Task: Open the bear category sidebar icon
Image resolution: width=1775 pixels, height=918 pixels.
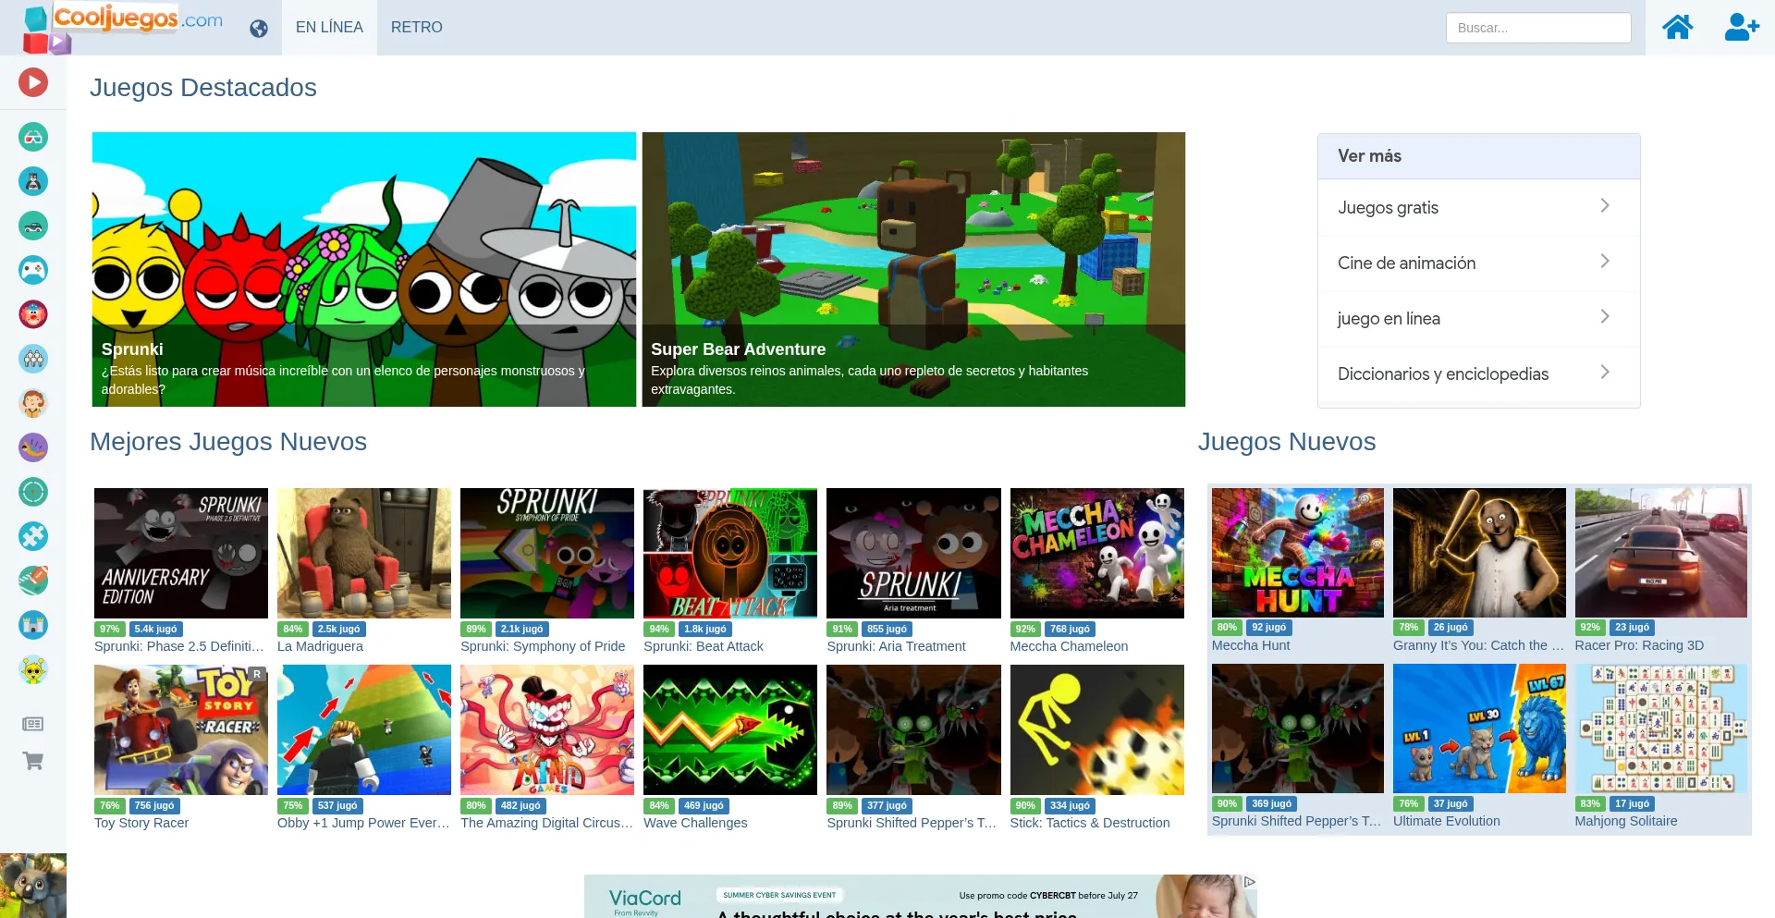Action: pos(33,181)
